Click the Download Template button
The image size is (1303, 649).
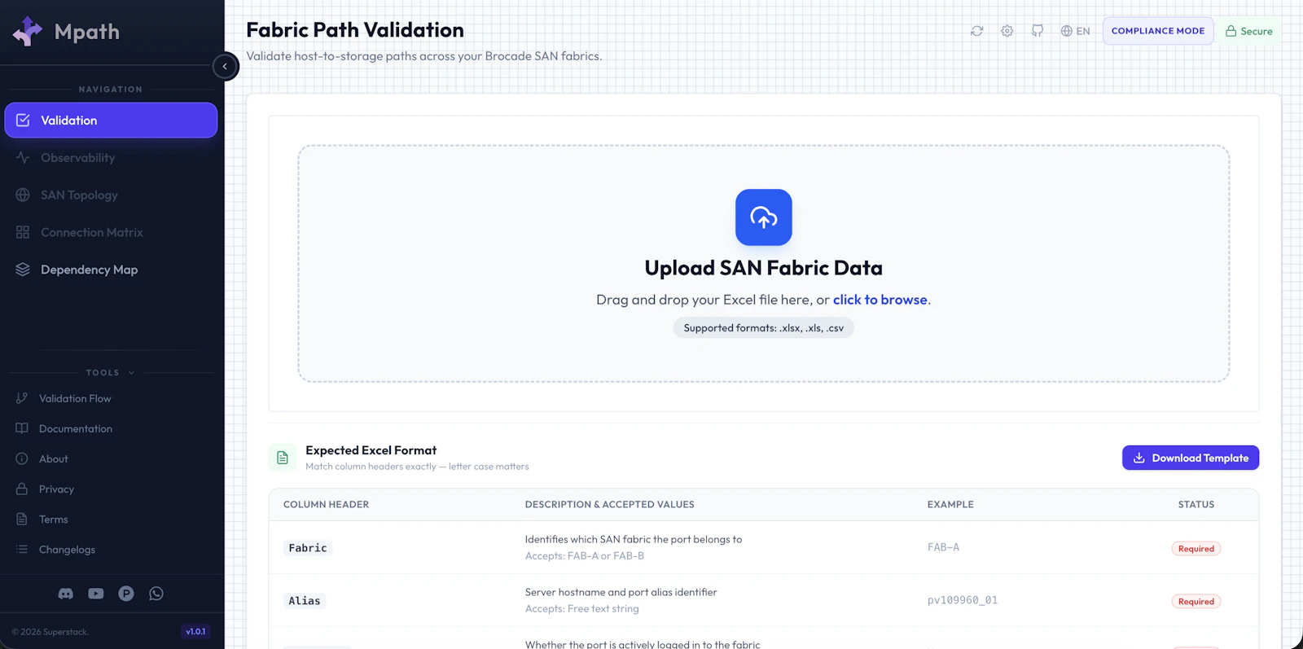pos(1191,458)
